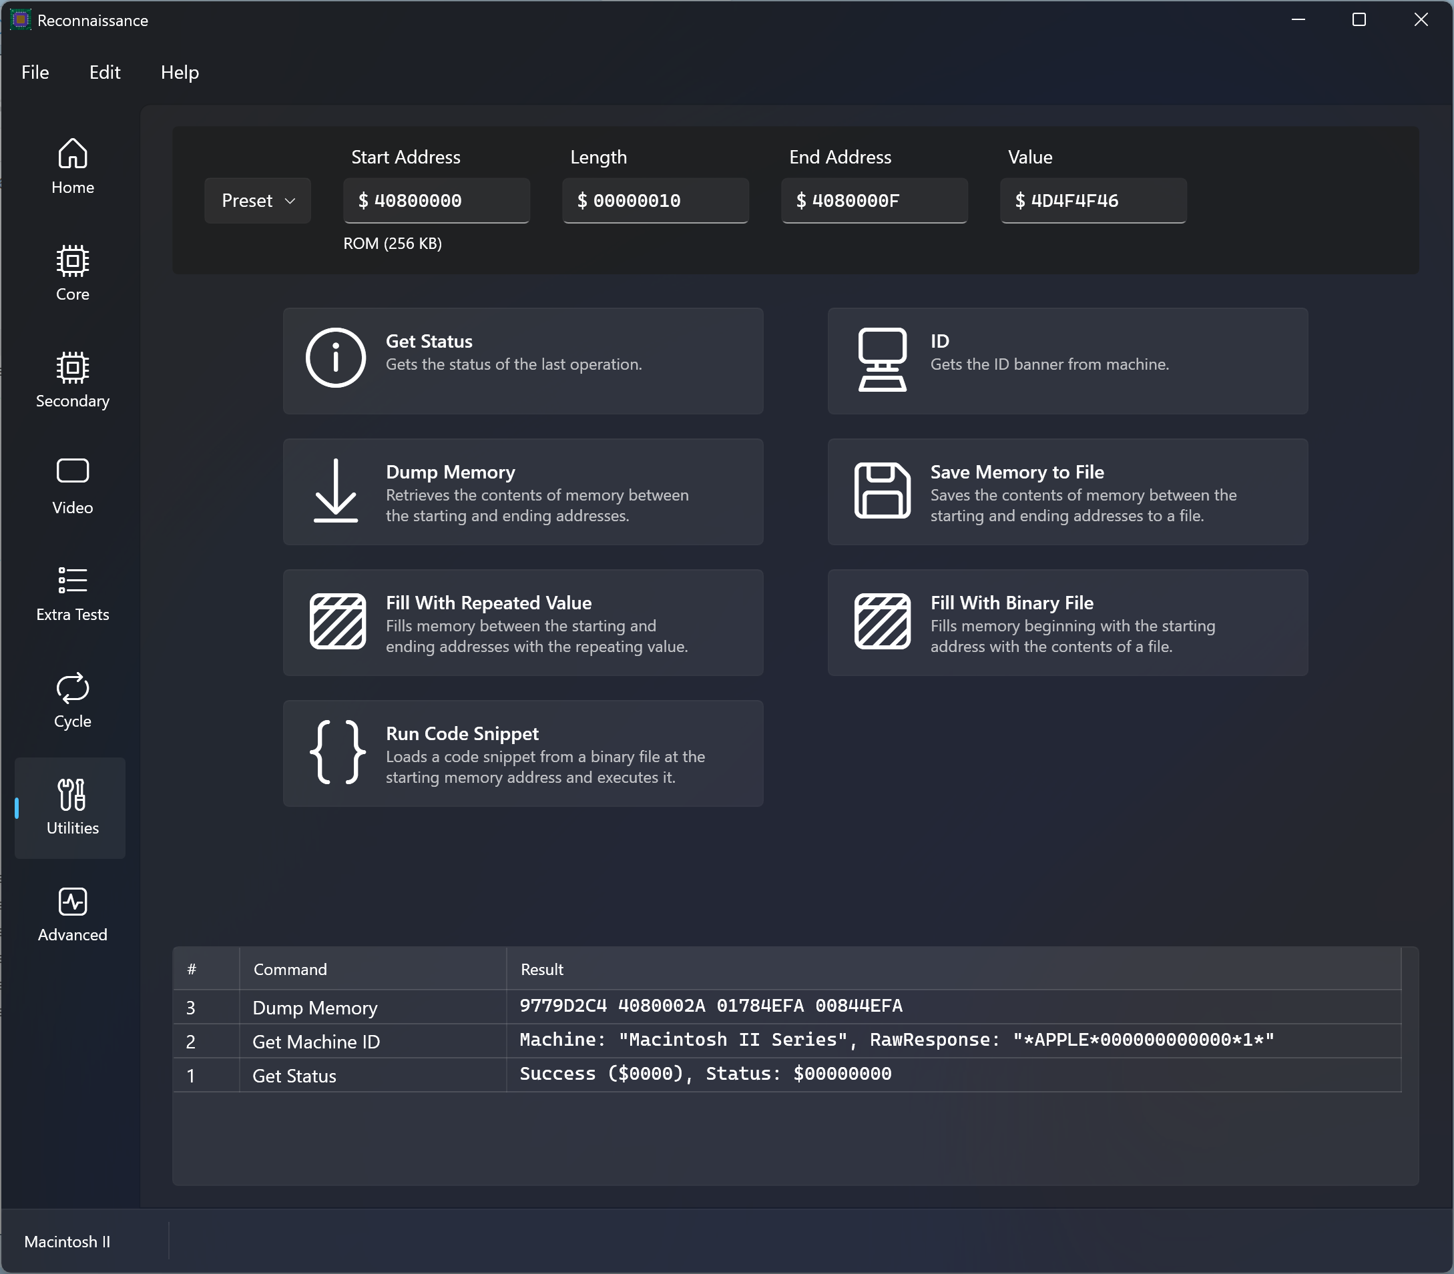Screen dimensions: 1454x1274
Task: Open the Edit menu
Action: tap(105, 73)
